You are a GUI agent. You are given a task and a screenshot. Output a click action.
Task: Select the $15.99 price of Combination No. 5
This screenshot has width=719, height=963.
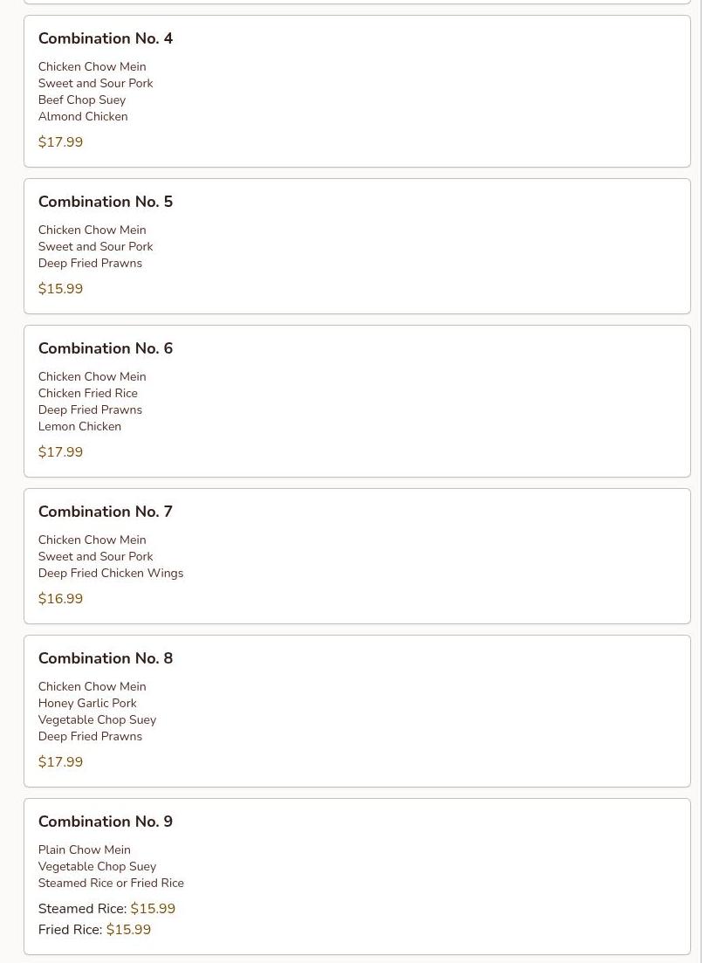click(60, 289)
